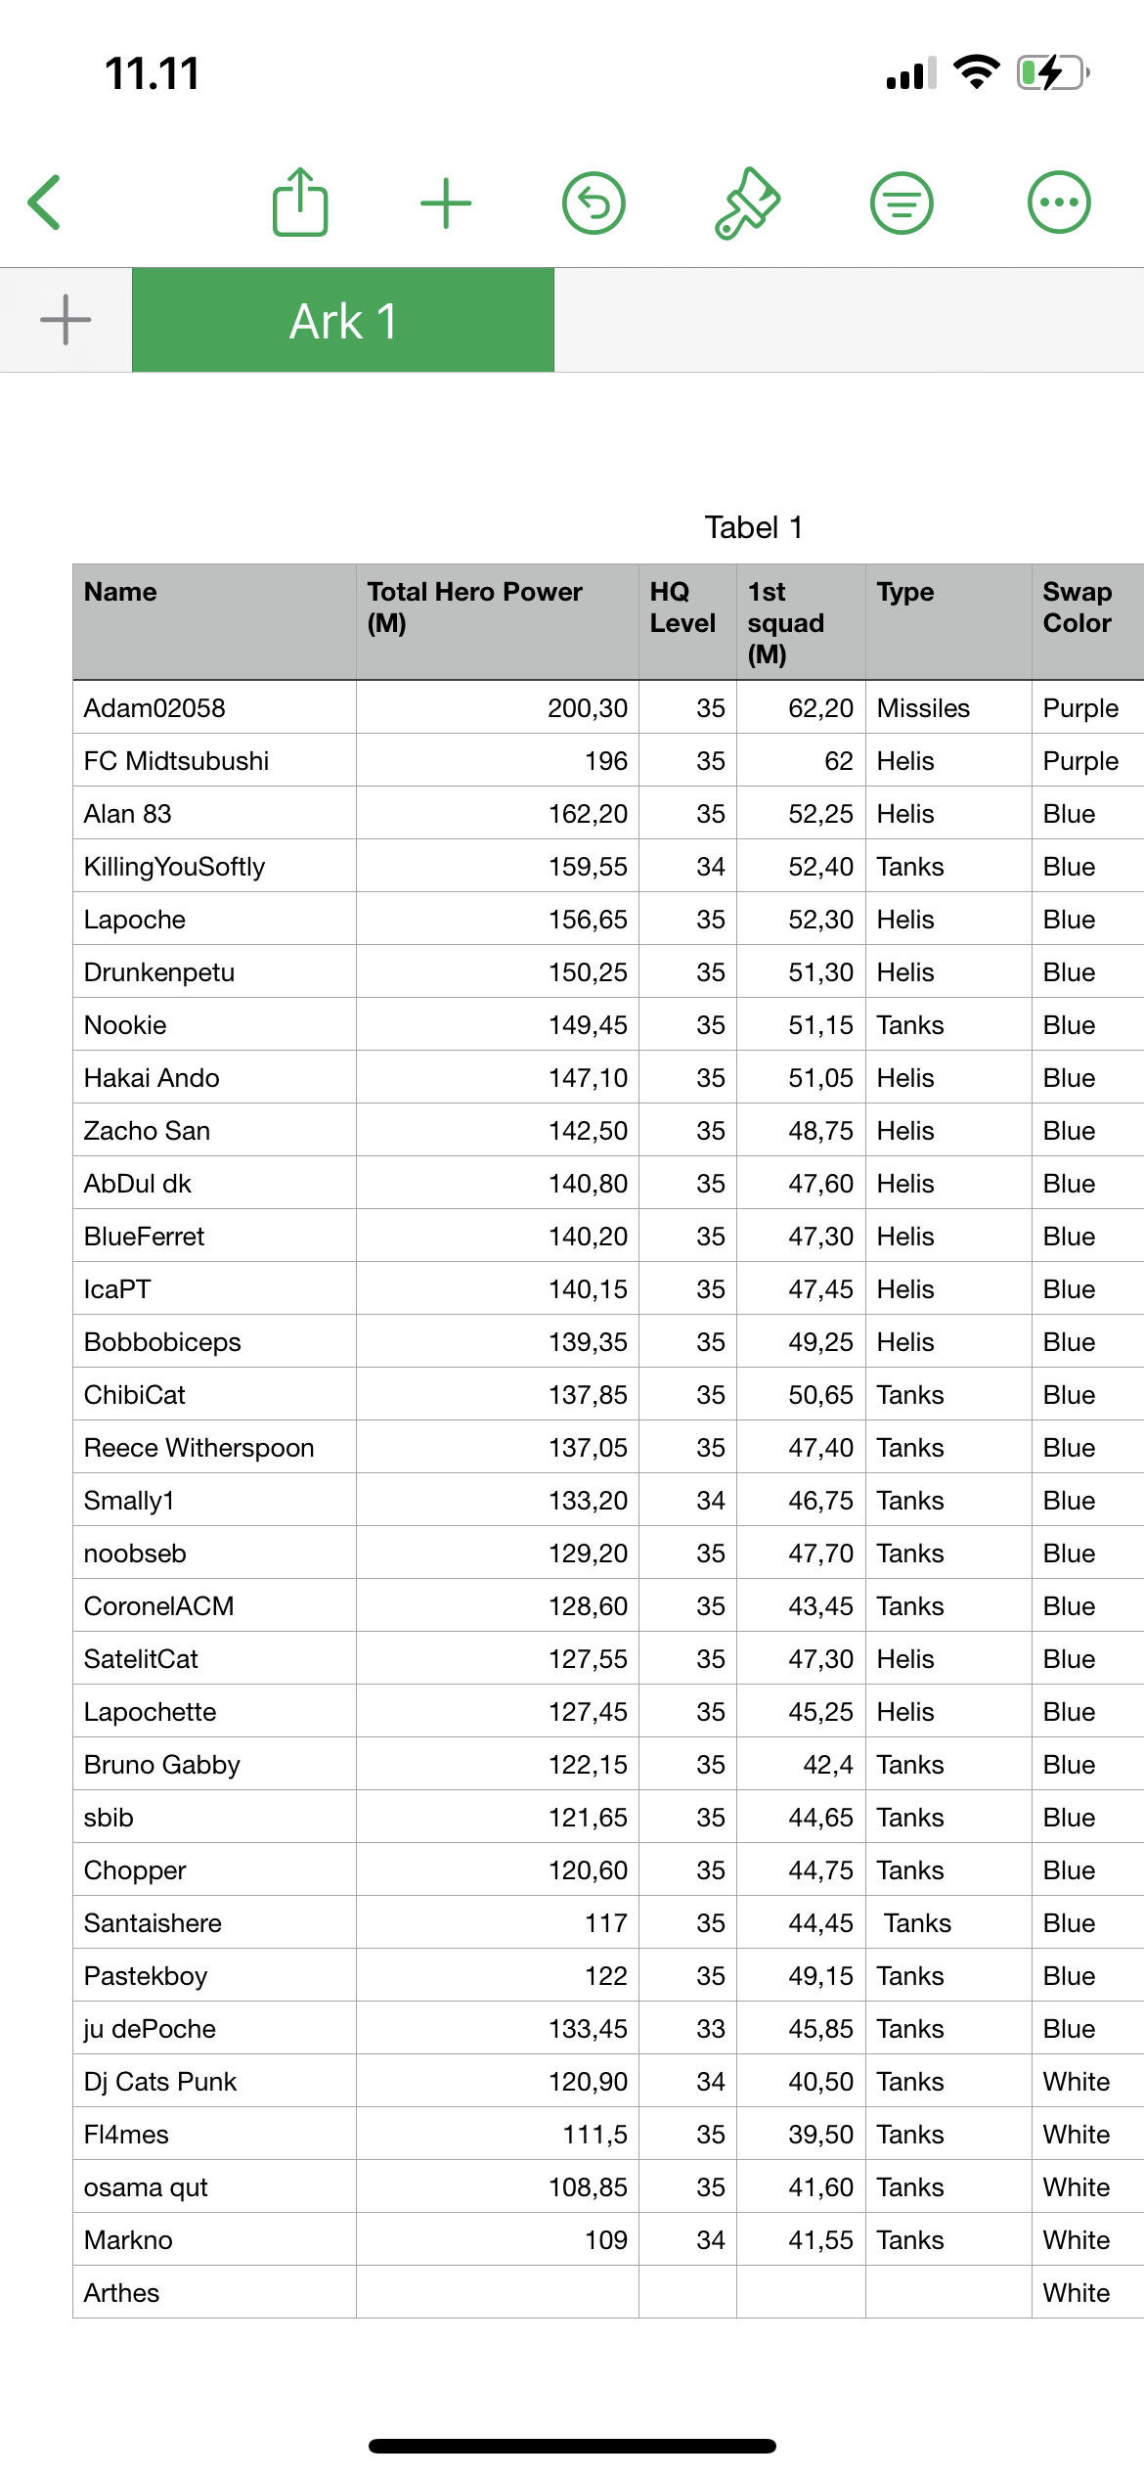This screenshot has height=2477, width=1144.
Task: Open the share/export icon
Action: [x=300, y=203]
